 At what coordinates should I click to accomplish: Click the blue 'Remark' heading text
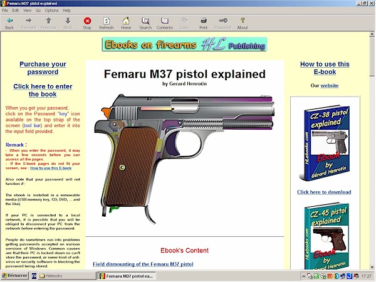pos(14,145)
